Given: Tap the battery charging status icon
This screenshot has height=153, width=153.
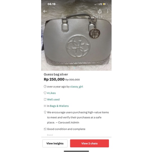Looking at the screenshot, I should point(105,4).
